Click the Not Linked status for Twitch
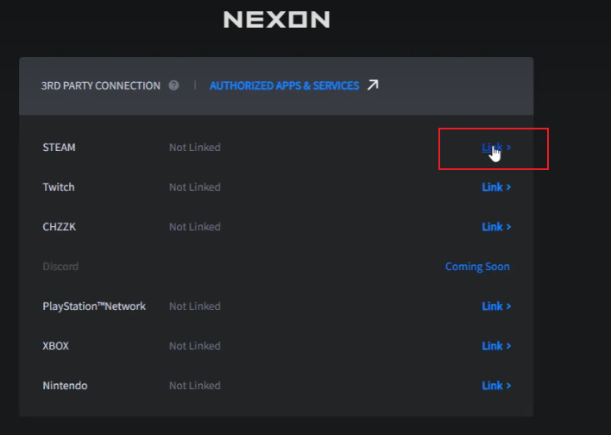The width and height of the screenshot is (611, 435). (195, 187)
